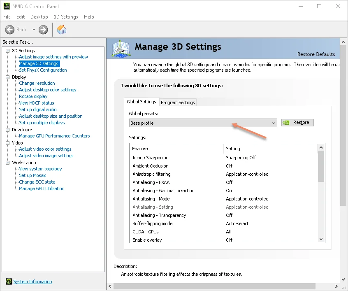Click the Back arrow icon in toolbar

coord(10,30)
